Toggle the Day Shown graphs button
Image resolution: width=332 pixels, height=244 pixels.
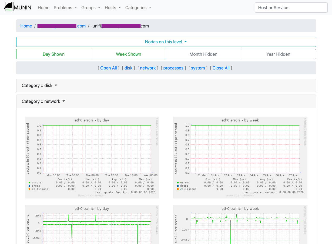[53, 54]
